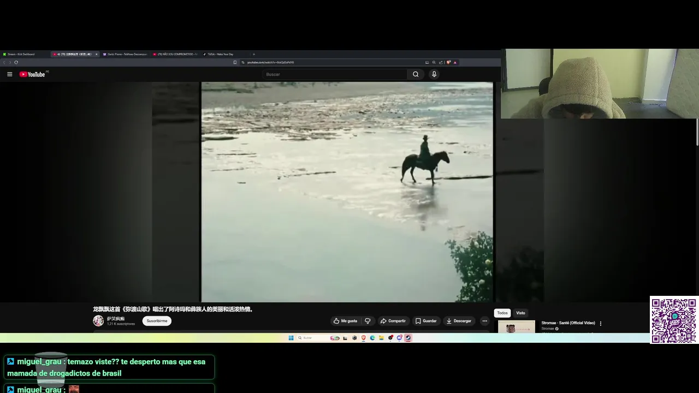Select the Todos filter chip
699x393 pixels.
(502, 313)
